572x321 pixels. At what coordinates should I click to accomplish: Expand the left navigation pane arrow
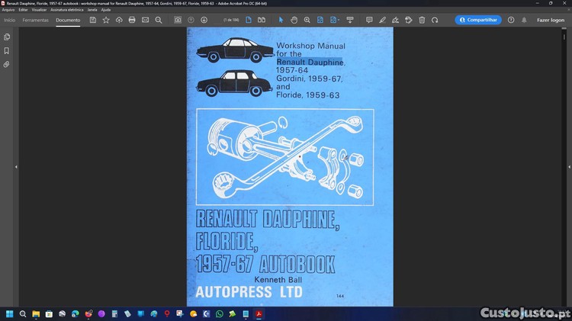click(x=16, y=166)
